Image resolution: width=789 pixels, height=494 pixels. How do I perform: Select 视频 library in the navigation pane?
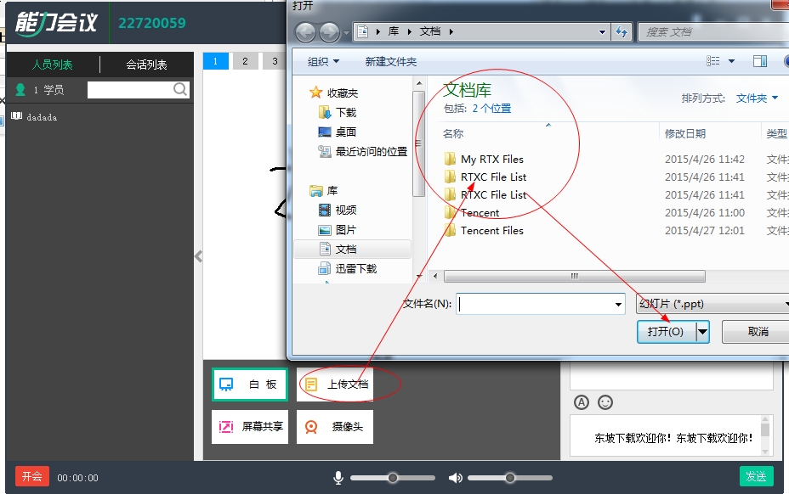coord(338,210)
